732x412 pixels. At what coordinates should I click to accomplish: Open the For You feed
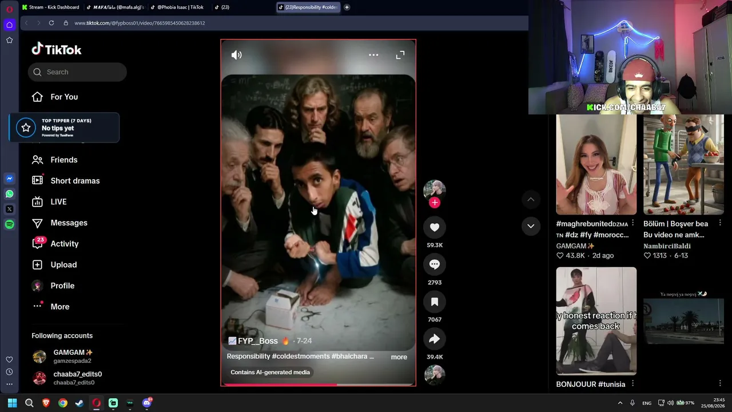(55, 97)
